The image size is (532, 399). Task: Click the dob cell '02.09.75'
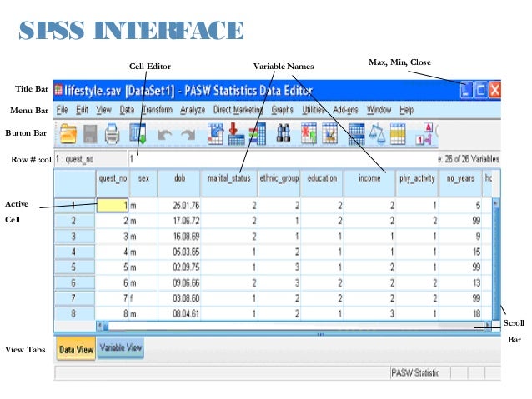[179, 267]
